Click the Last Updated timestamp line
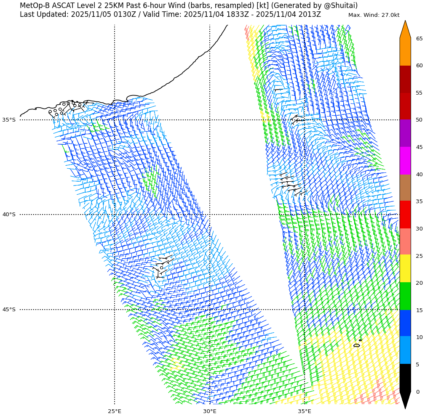Image resolution: width=425 pixels, height=416 pixels. pyautogui.click(x=170, y=15)
